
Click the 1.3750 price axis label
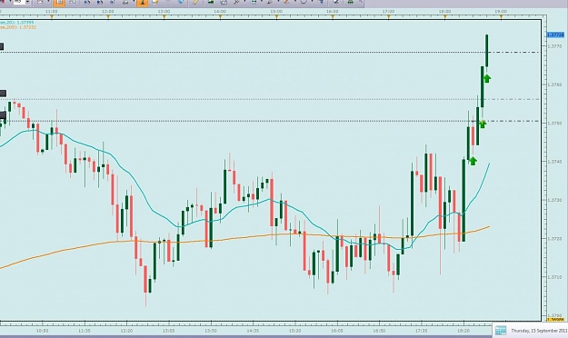pos(554,124)
